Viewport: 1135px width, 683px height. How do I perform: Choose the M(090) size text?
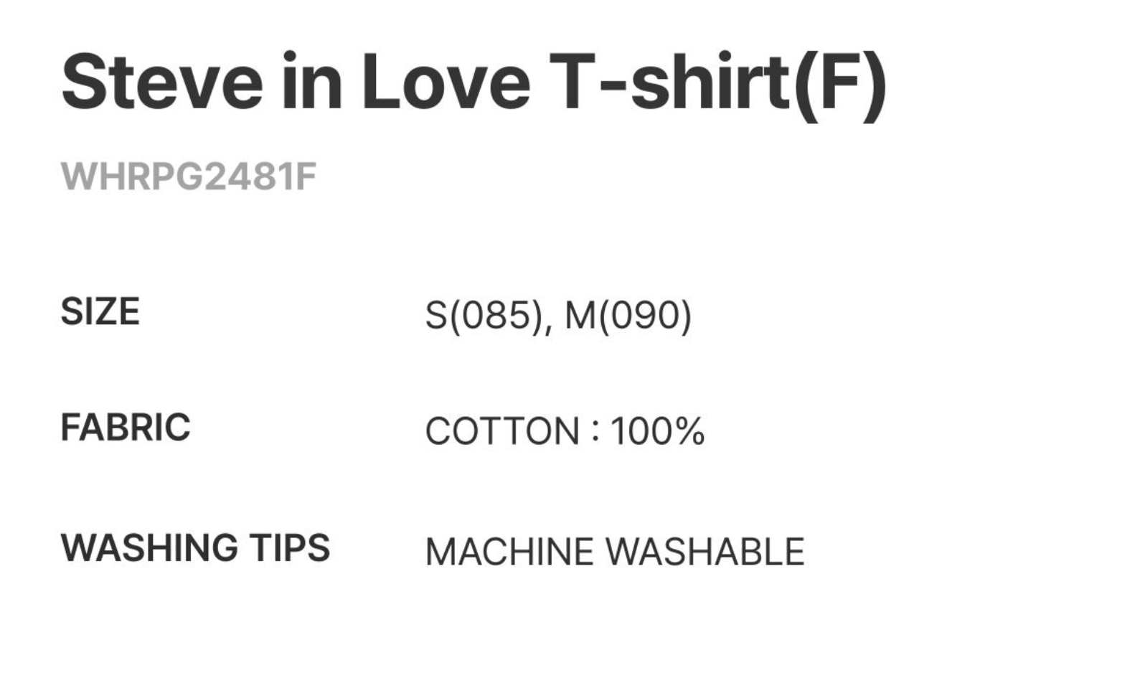point(628,316)
